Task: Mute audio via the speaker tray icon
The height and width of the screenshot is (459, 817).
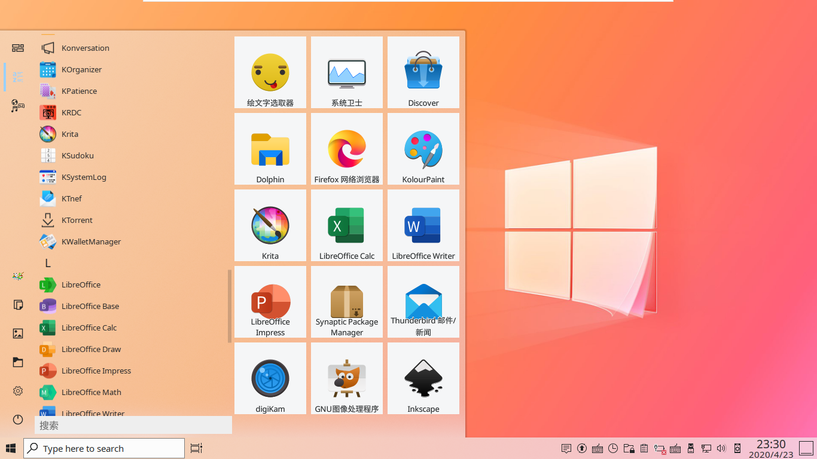Action: (721, 448)
